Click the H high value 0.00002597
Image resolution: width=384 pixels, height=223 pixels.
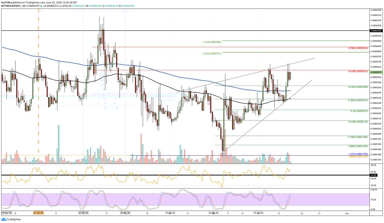point(96,5)
